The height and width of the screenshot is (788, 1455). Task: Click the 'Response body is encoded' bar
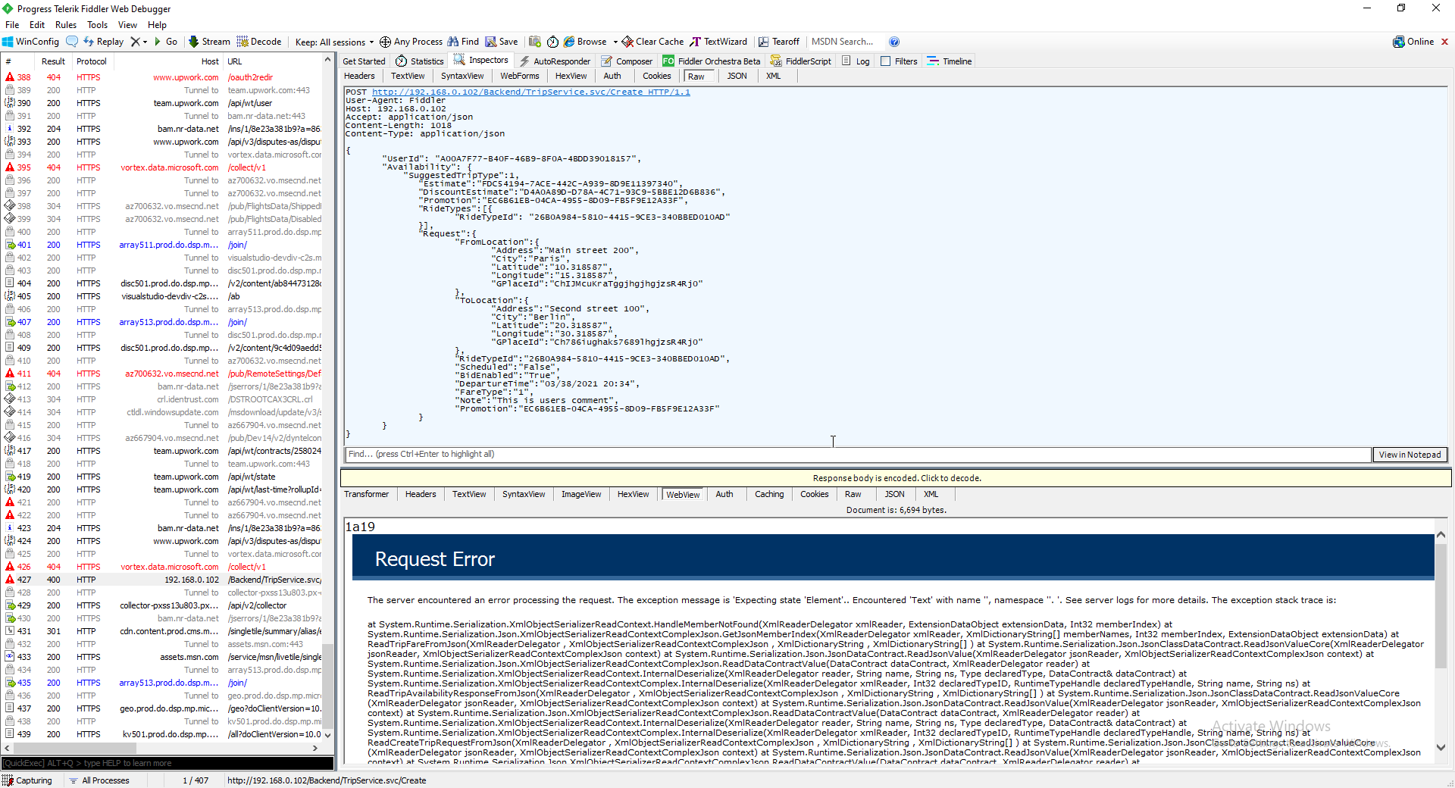point(896,478)
